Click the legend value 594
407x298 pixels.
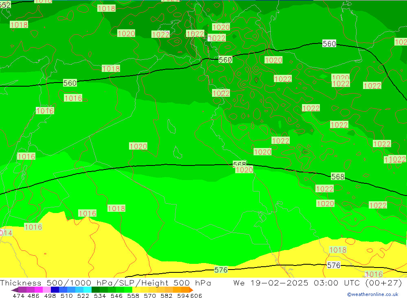(183, 296)
